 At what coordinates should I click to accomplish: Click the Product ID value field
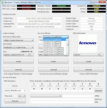click(x=39, y=21)
